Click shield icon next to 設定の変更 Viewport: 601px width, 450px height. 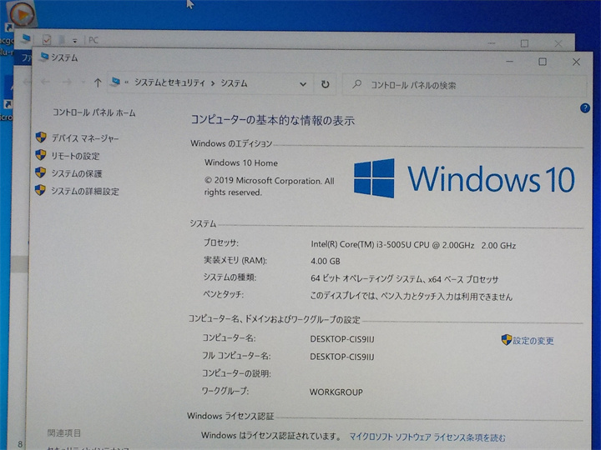pyautogui.click(x=507, y=339)
